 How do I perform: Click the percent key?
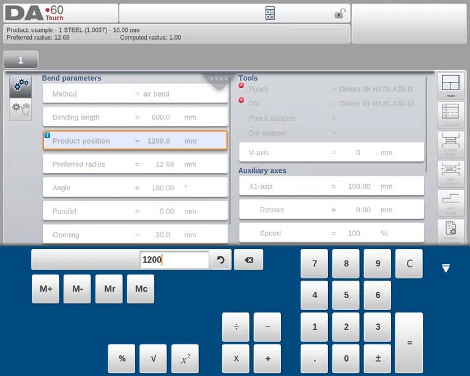click(122, 358)
